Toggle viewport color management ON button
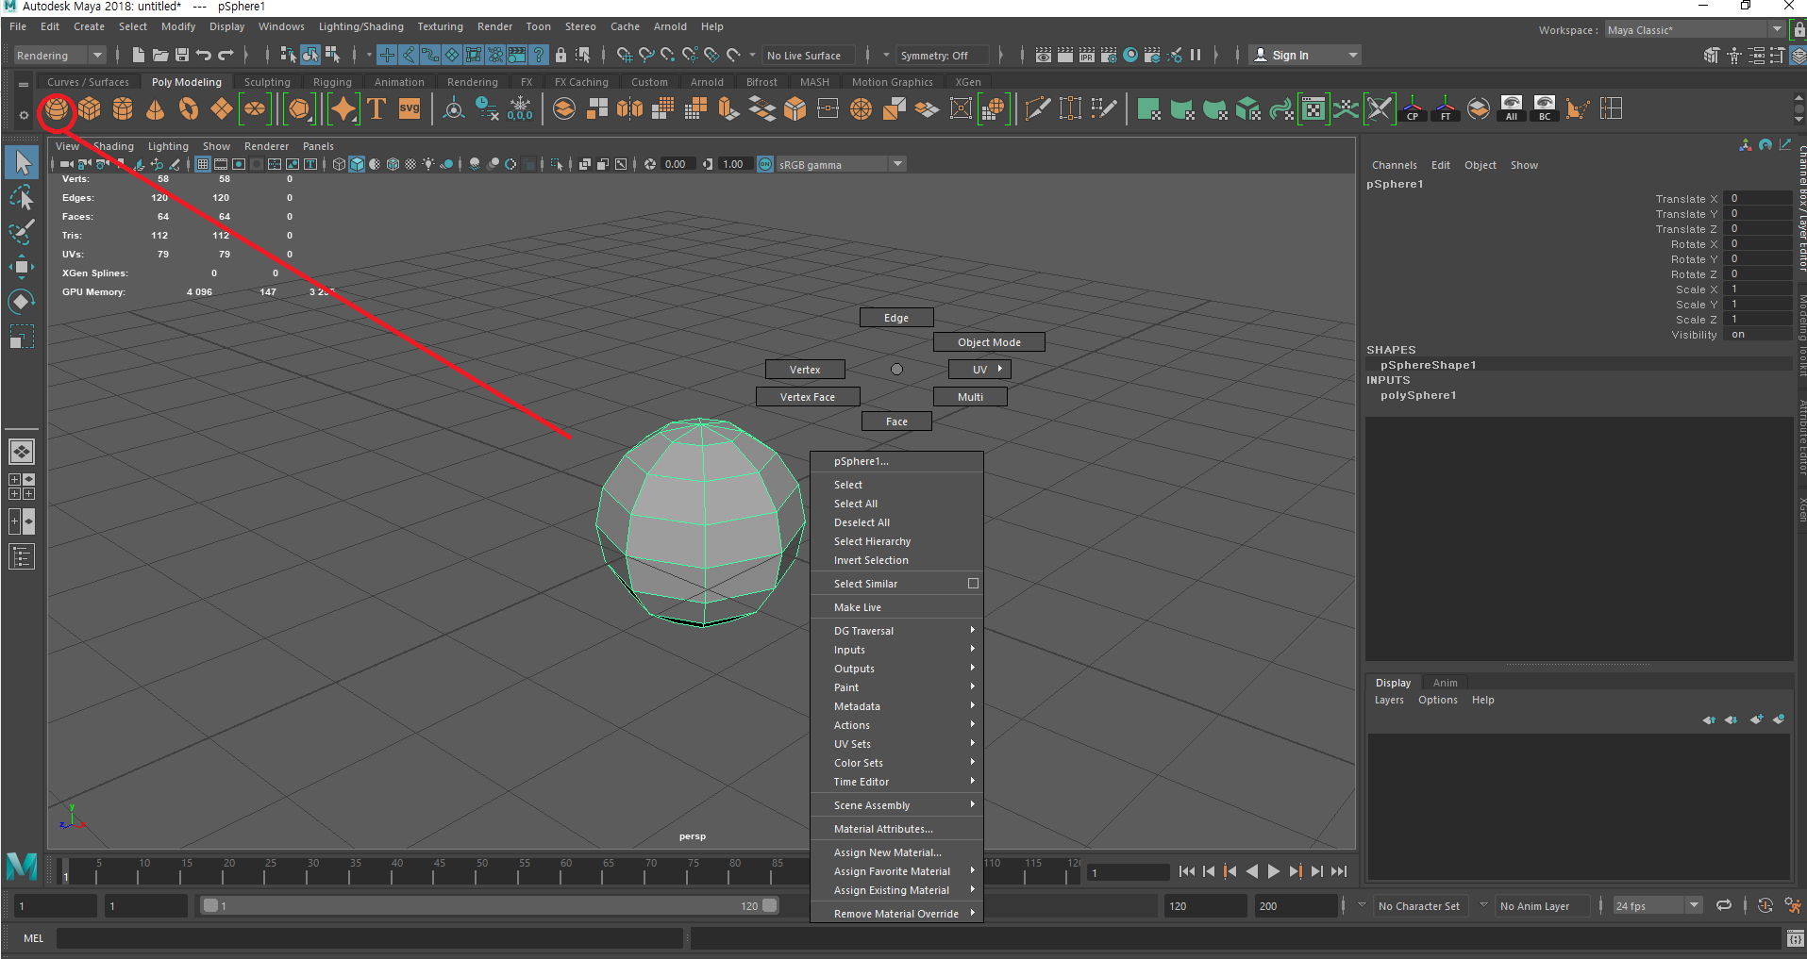The width and height of the screenshot is (1807, 959). [x=765, y=164]
